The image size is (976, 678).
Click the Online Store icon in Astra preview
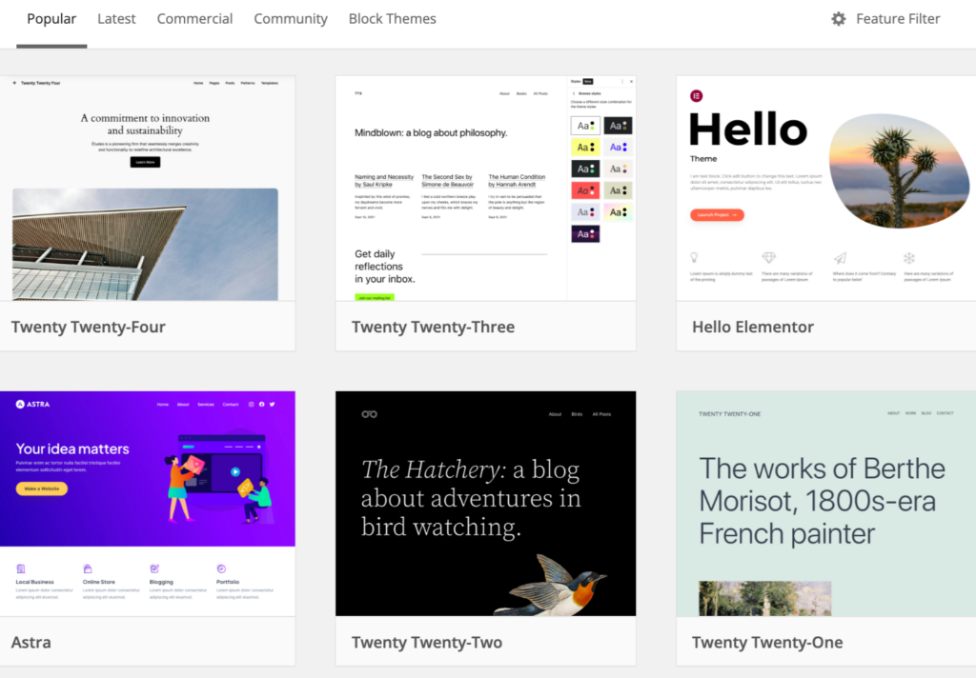[x=88, y=568]
